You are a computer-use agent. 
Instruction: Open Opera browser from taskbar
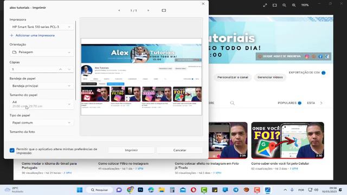[x=194, y=190]
